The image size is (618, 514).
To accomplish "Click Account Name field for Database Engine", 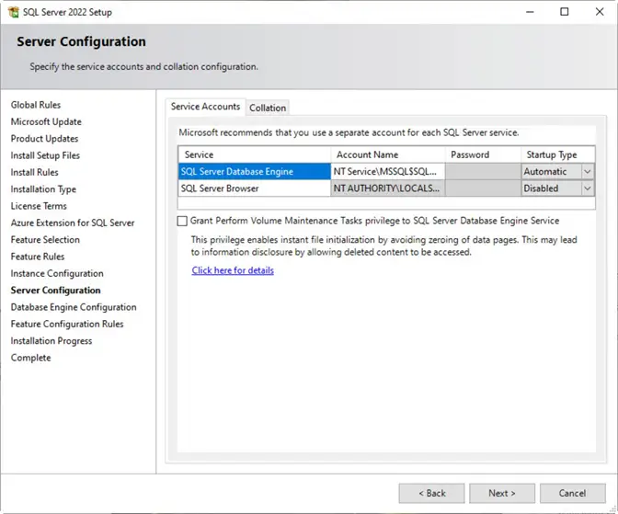I will [x=387, y=172].
